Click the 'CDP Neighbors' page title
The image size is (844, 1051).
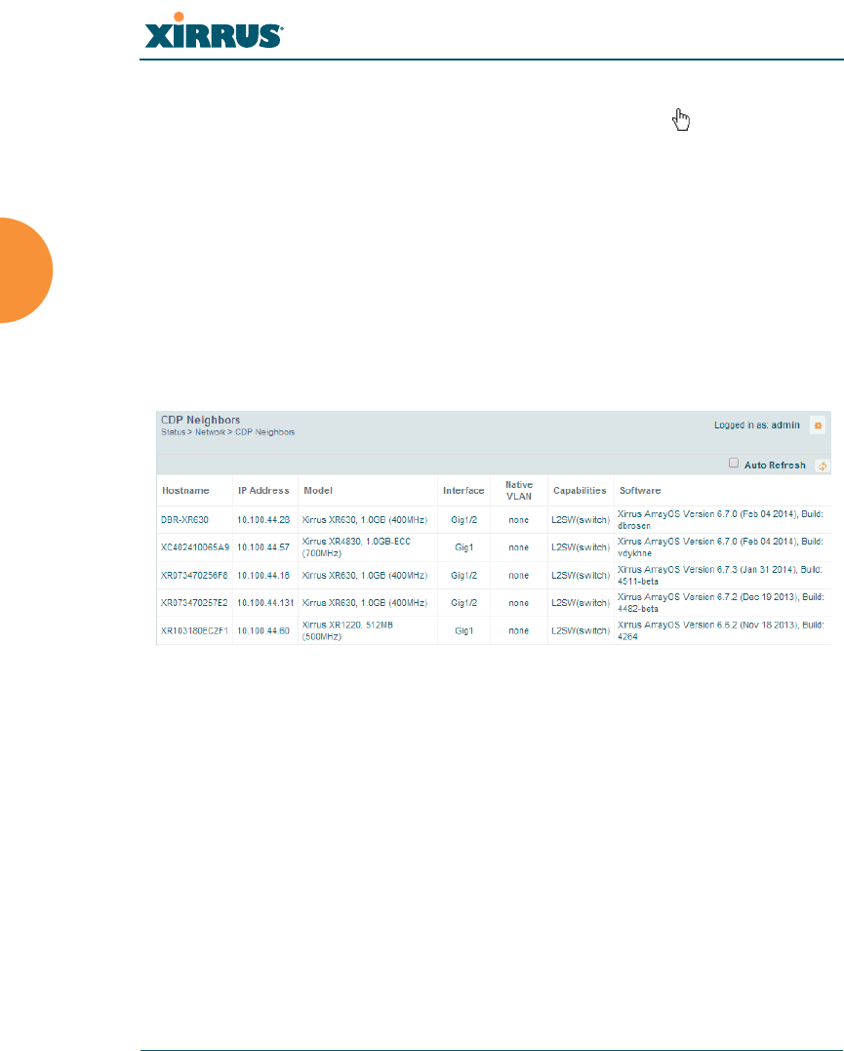[x=200, y=421]
